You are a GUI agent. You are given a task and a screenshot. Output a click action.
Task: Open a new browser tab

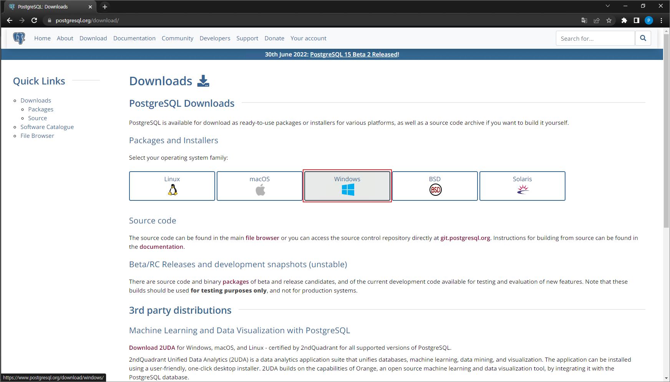click(105, 7)
